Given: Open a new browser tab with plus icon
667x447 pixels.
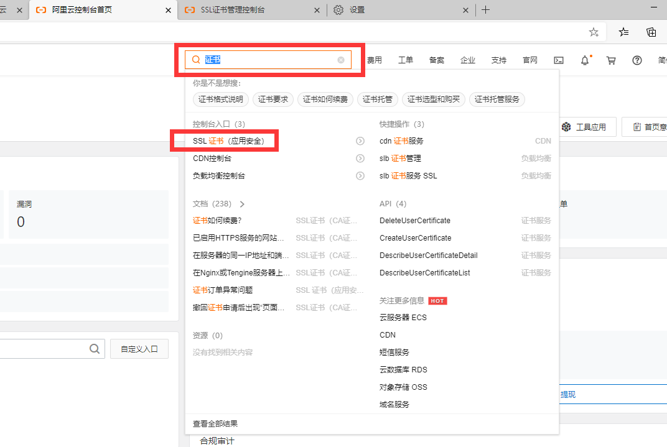Looking at the screenshot, I should (x=485, y=10).
